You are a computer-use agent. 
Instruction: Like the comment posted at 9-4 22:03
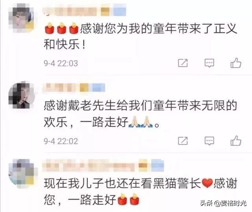coord(236,63)
